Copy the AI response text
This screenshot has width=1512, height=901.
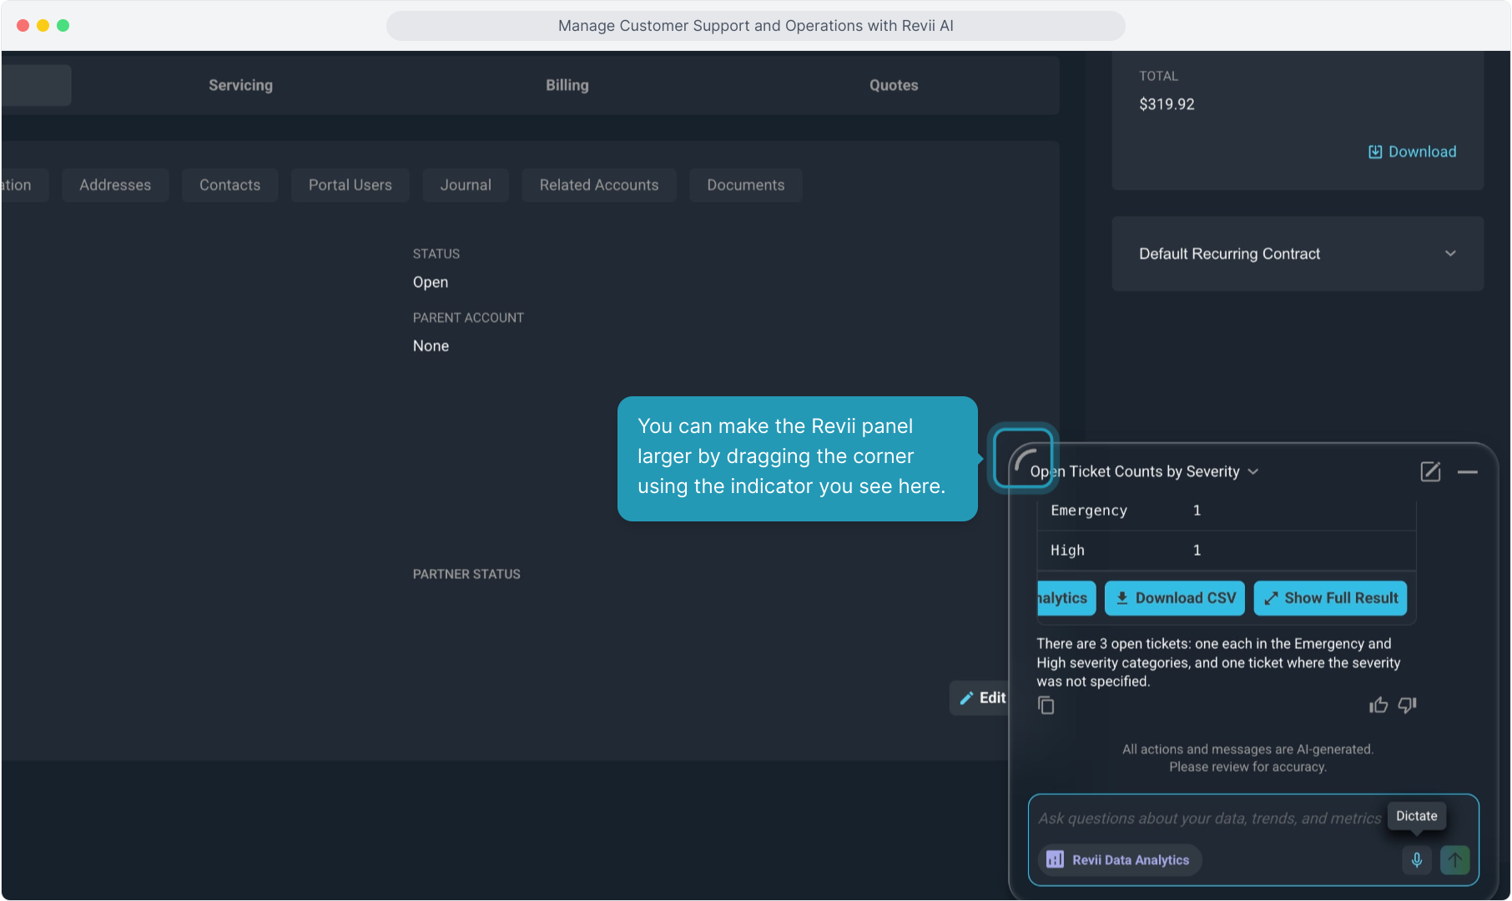point(1046,706)
